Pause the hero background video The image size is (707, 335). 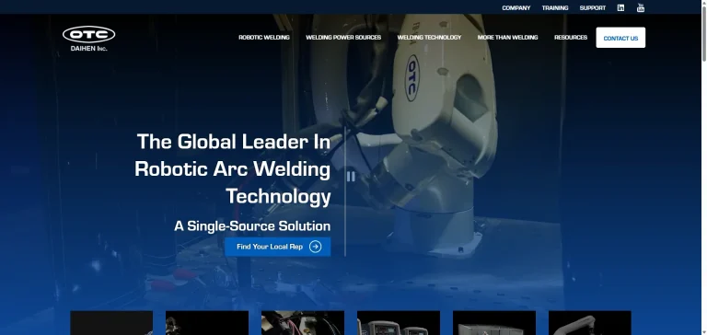(x=351, y=177)
